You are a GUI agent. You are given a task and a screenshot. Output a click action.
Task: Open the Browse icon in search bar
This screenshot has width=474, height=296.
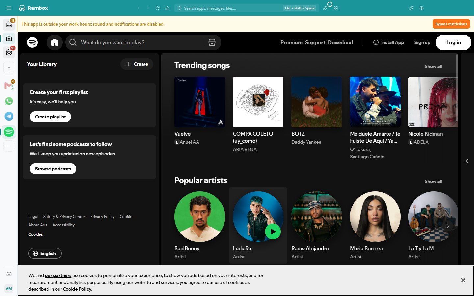tap(212, 42)
